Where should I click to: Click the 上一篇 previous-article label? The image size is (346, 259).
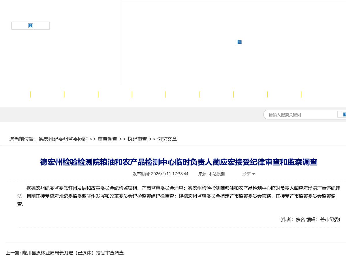[x=13, y=253]
